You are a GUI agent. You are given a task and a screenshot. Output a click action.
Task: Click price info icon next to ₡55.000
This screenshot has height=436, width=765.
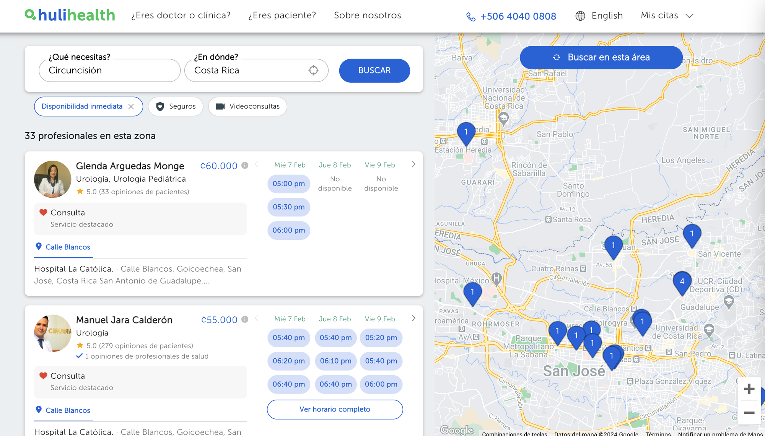coord(245,319)
